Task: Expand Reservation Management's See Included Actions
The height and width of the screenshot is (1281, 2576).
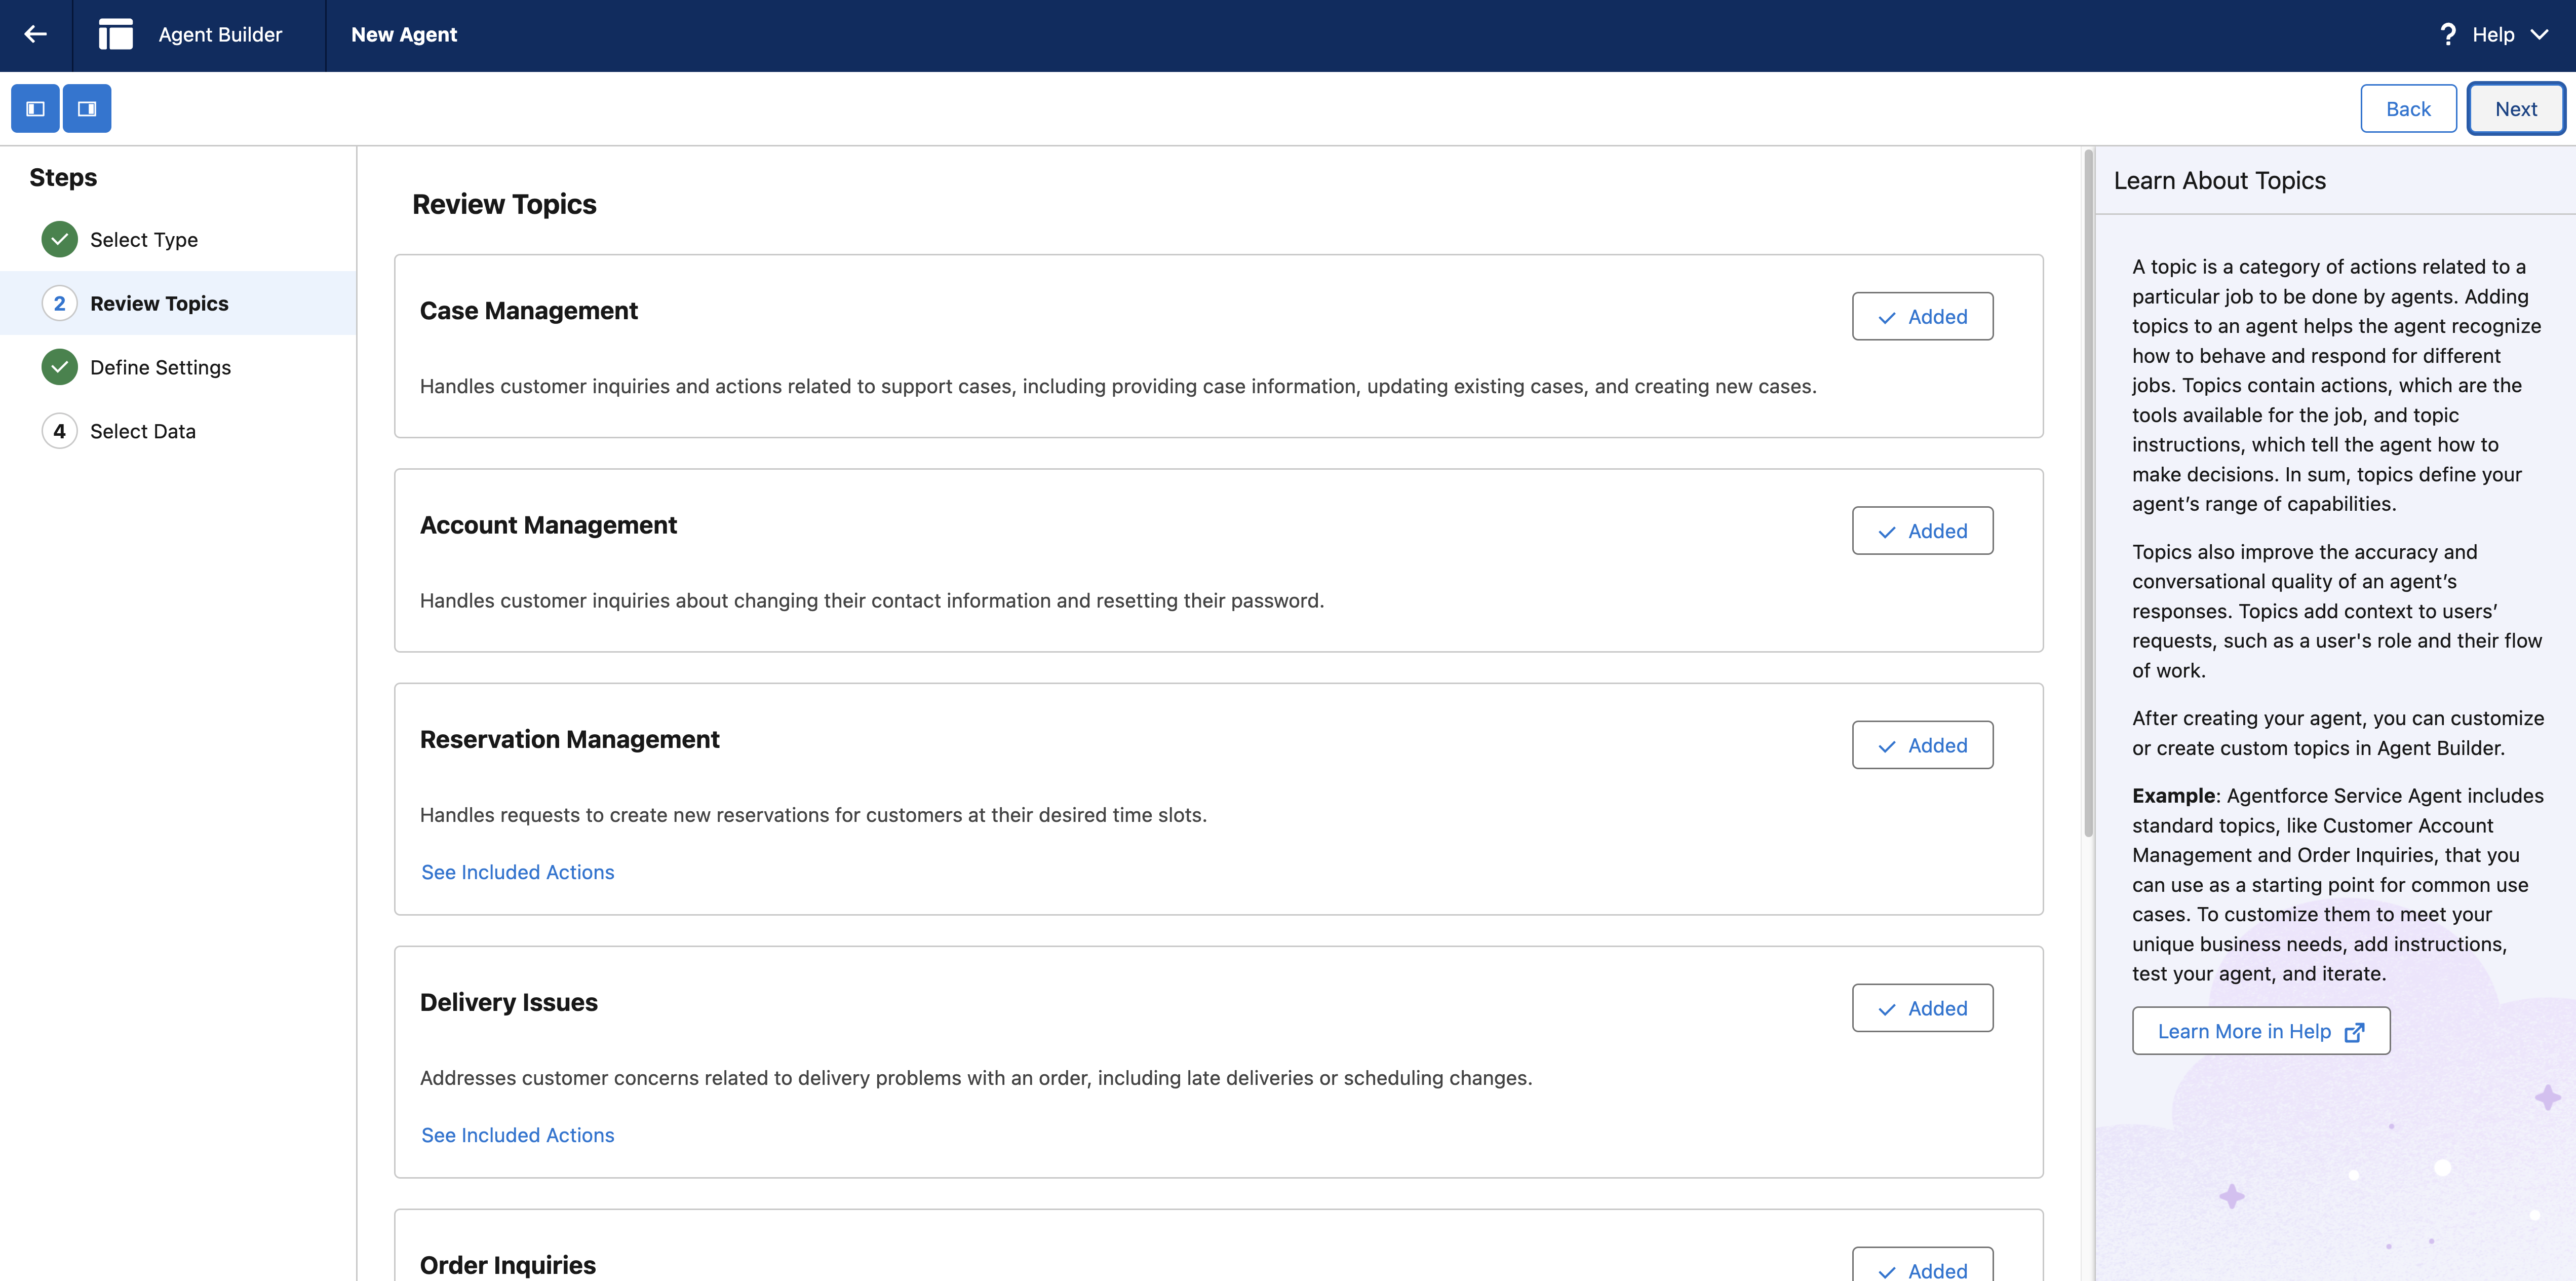Action: tap(517, 872)
